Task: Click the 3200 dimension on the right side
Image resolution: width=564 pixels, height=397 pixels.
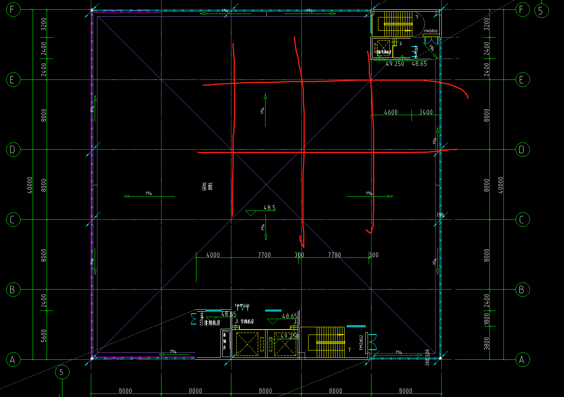Action: [x=487, y=24]
